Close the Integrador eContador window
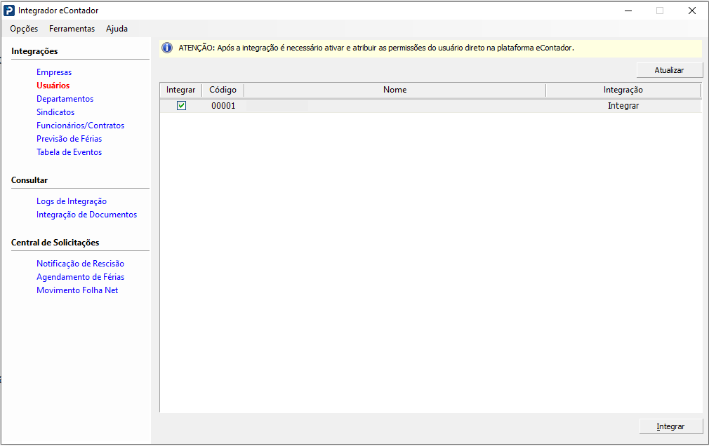709x446 pixels. [691, 11]
